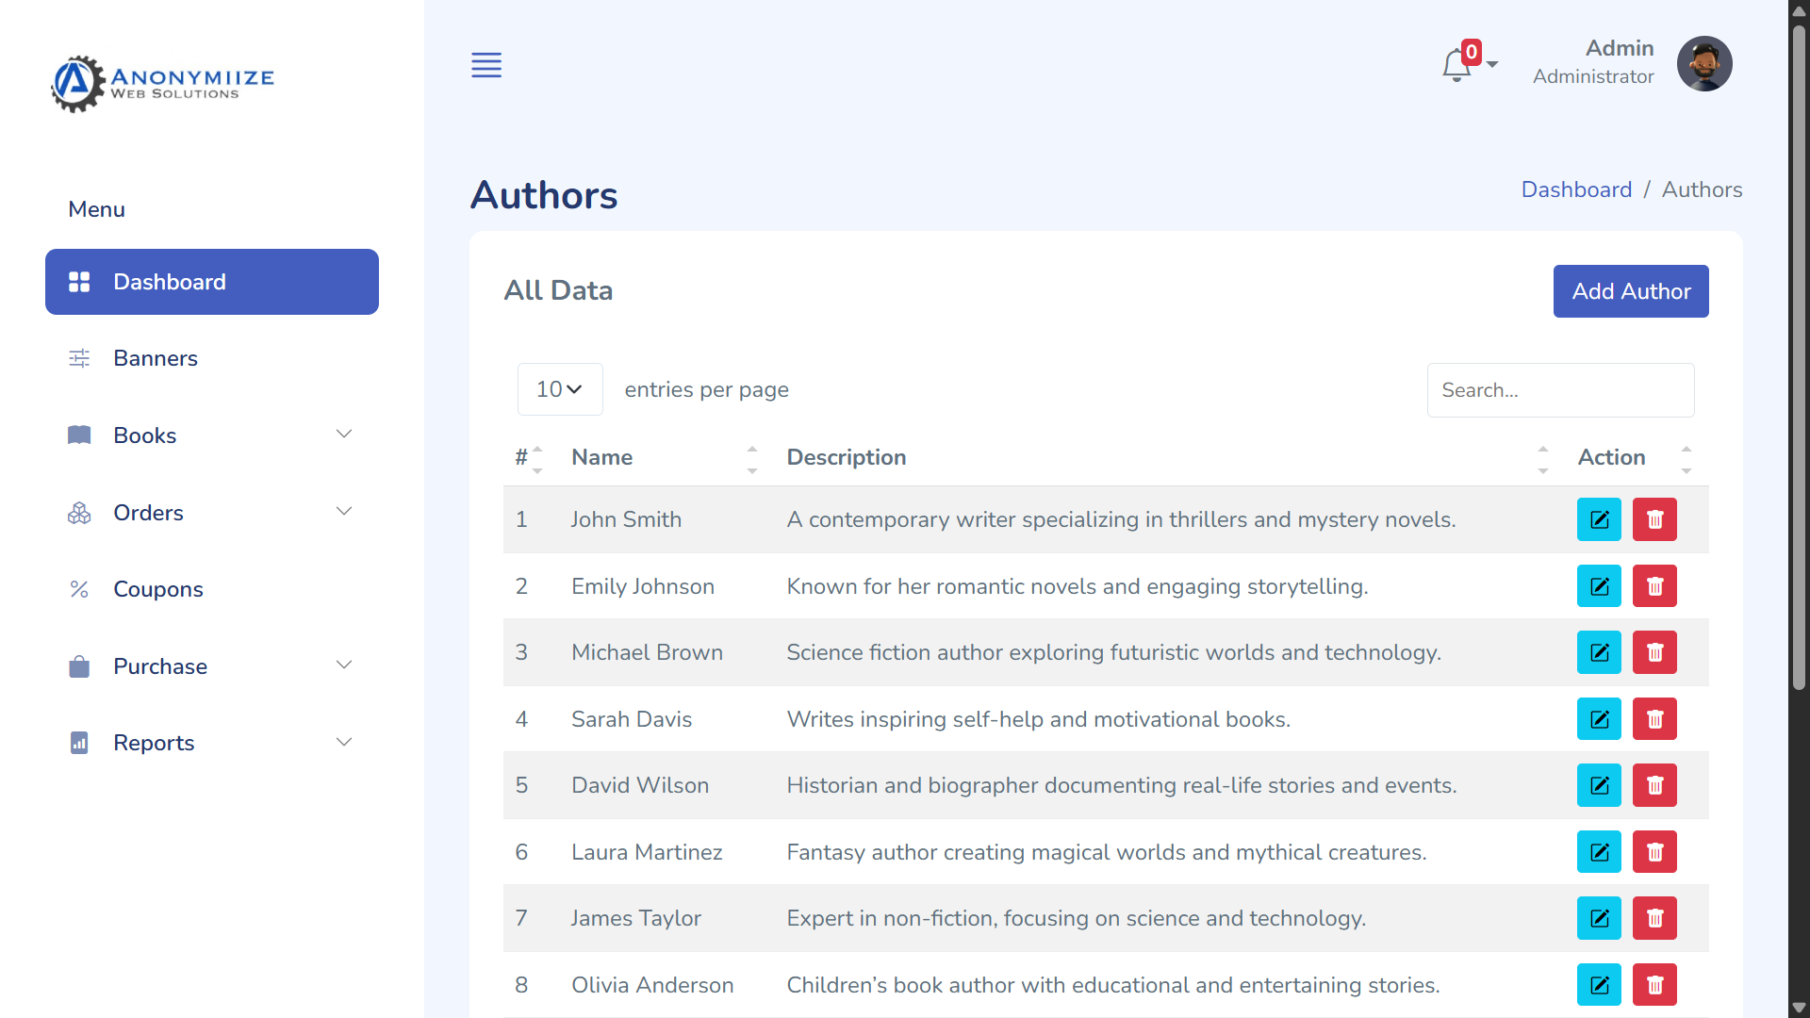
Task: Sort table by Description column arrows
Action: point(1543,458)
